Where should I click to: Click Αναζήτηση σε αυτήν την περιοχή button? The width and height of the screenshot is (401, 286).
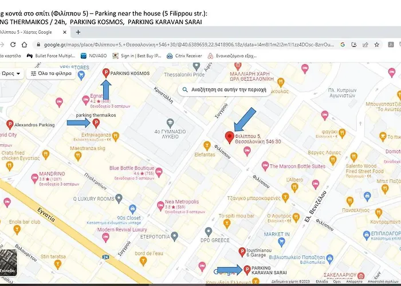pyautogui.click(x=225, y=90)
